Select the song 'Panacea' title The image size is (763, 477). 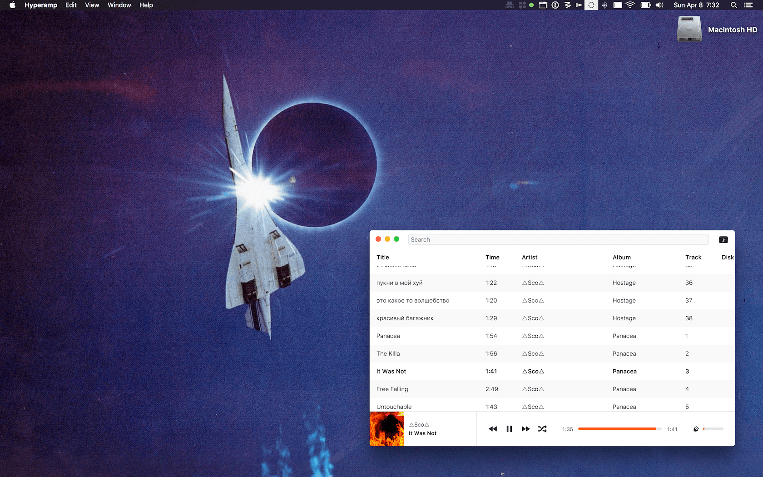(388, 336)
